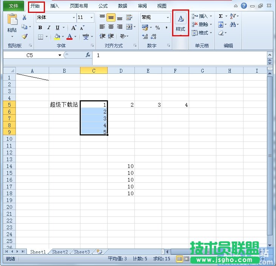
Task: Switch to the 公式 Formulas tab
Action: pyautogui.click(x=103, y=6)
